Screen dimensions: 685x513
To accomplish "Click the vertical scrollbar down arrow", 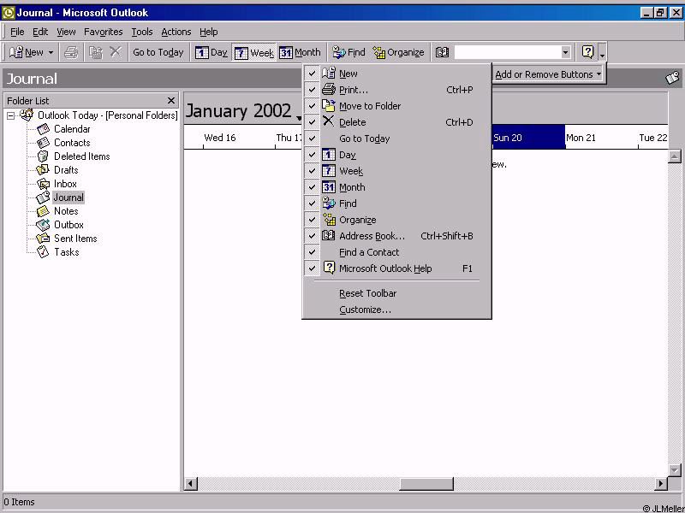I will click(x=675, y=470).
